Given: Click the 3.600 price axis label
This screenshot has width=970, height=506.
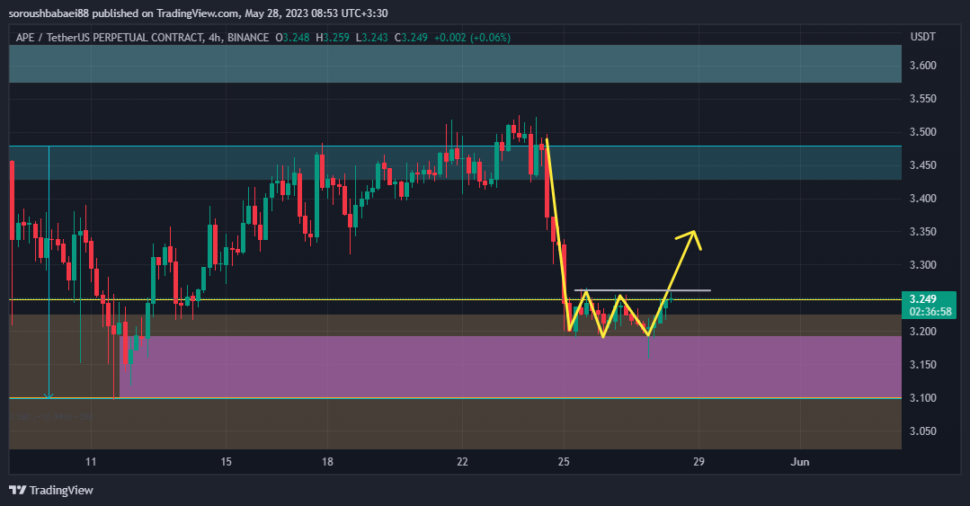Looking at the screenshot, I should click(x=923, y=66).
